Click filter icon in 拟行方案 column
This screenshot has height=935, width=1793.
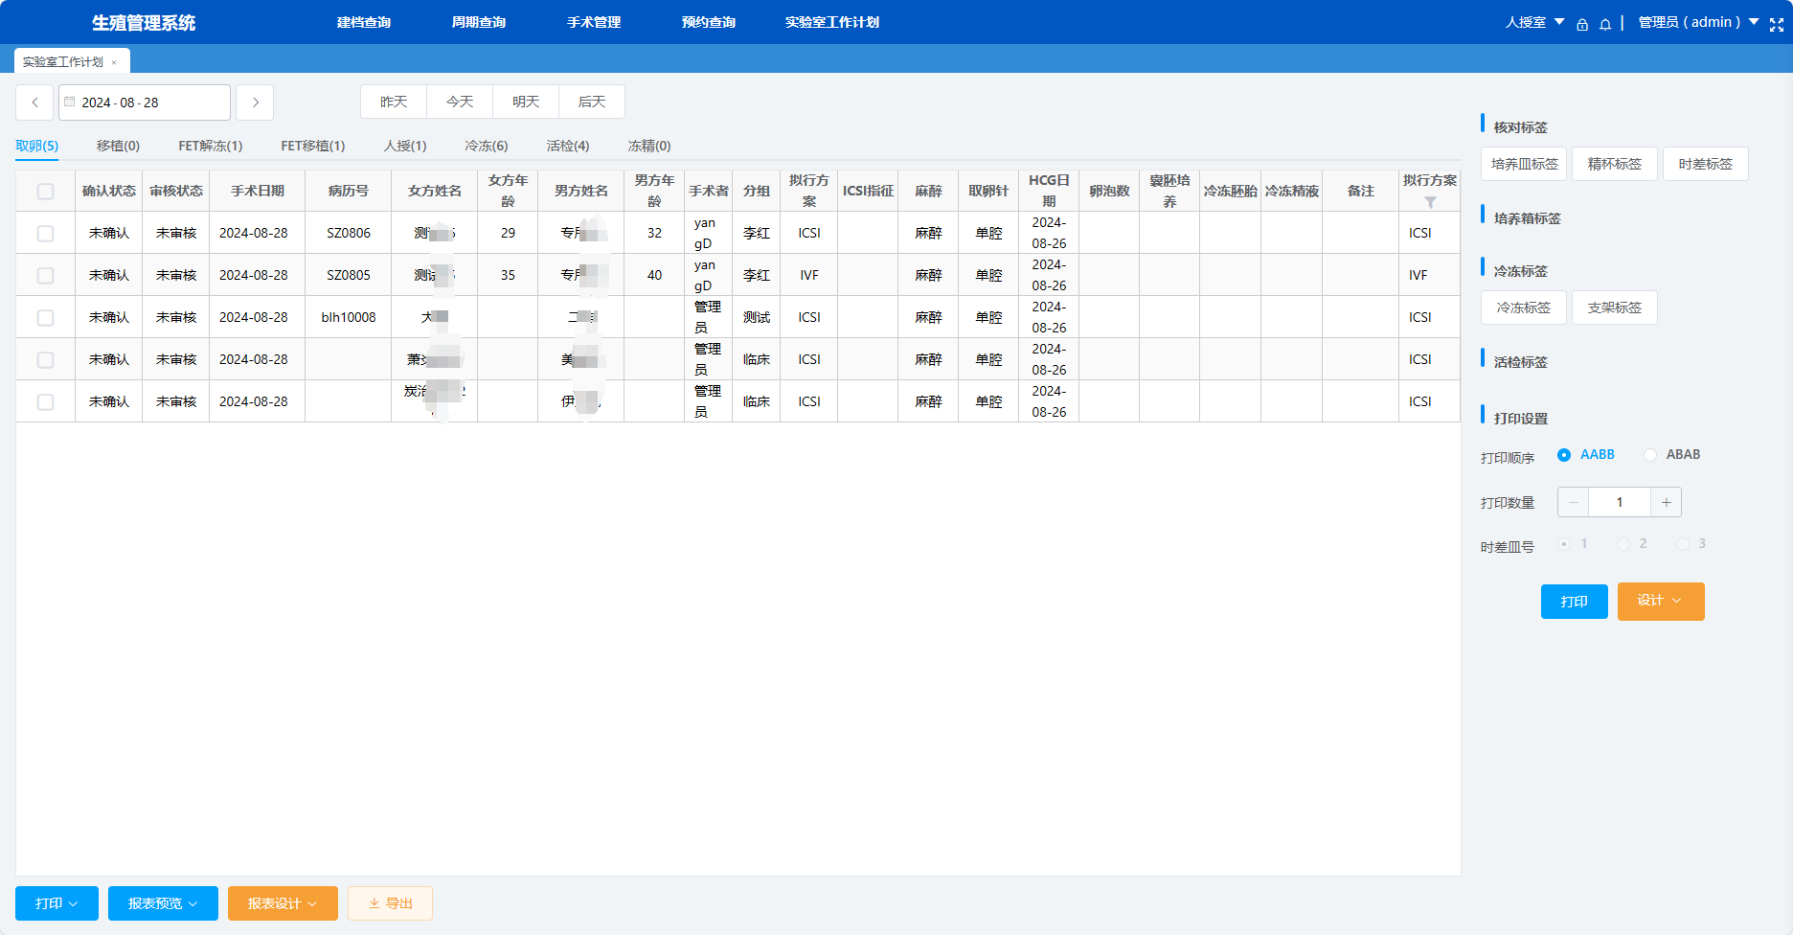click(x=1430, y=202)
